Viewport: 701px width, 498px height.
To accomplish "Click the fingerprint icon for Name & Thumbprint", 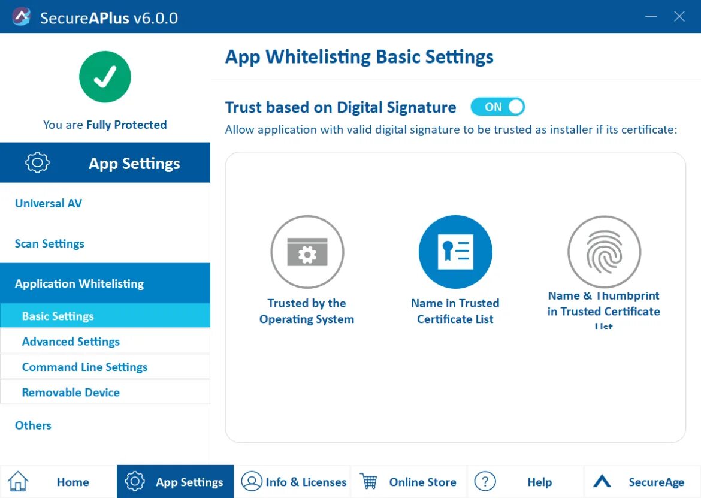I will click(x=604, y=252).
